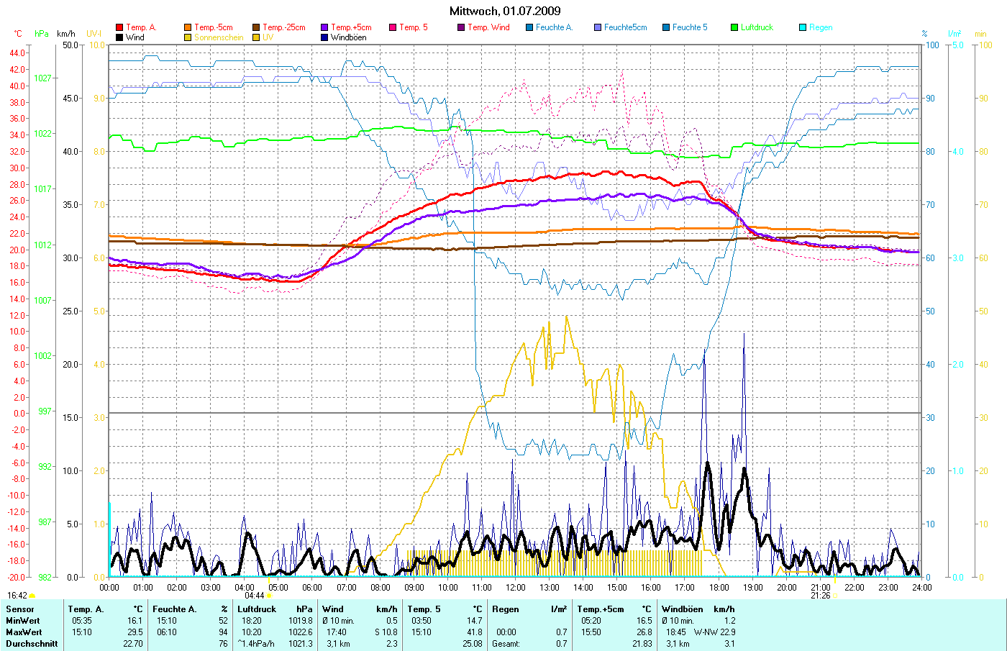This screenshot has width=1007, height=651.
Task: Click the MaxWert row label
Action: tap(23, 632)
